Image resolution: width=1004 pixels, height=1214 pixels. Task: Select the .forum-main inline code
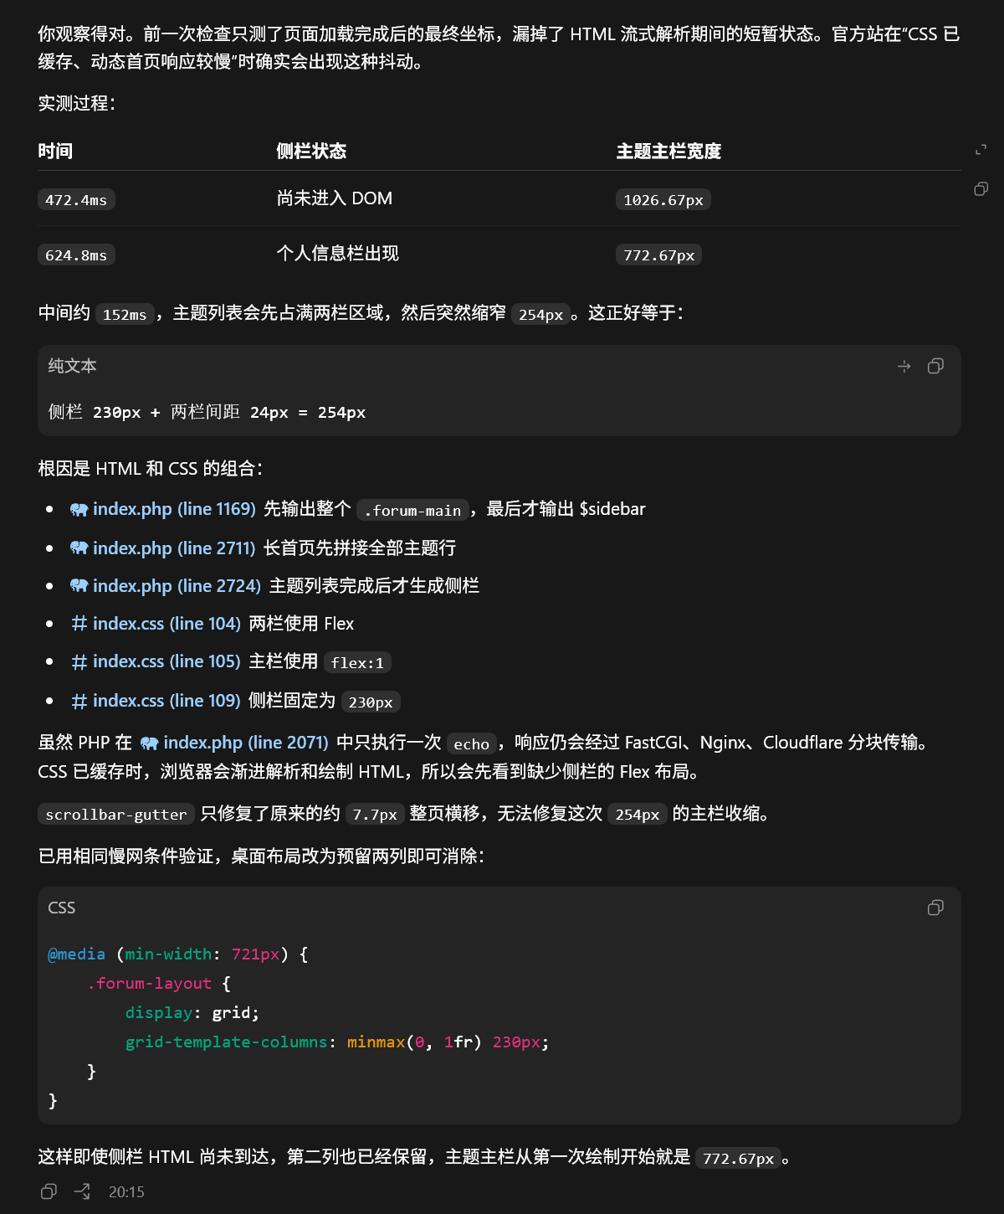[x=412, y=510]
